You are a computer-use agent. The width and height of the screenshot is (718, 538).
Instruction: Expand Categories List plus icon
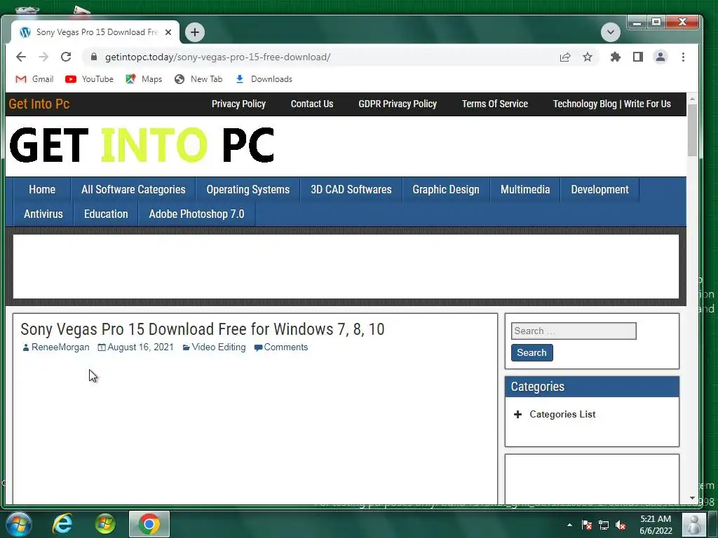click(x=518, y=415)
